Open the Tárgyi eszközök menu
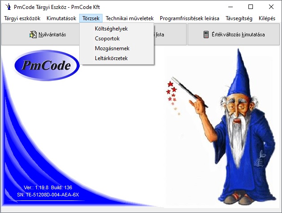Screen dimensions: 282x213 point(22,18)
